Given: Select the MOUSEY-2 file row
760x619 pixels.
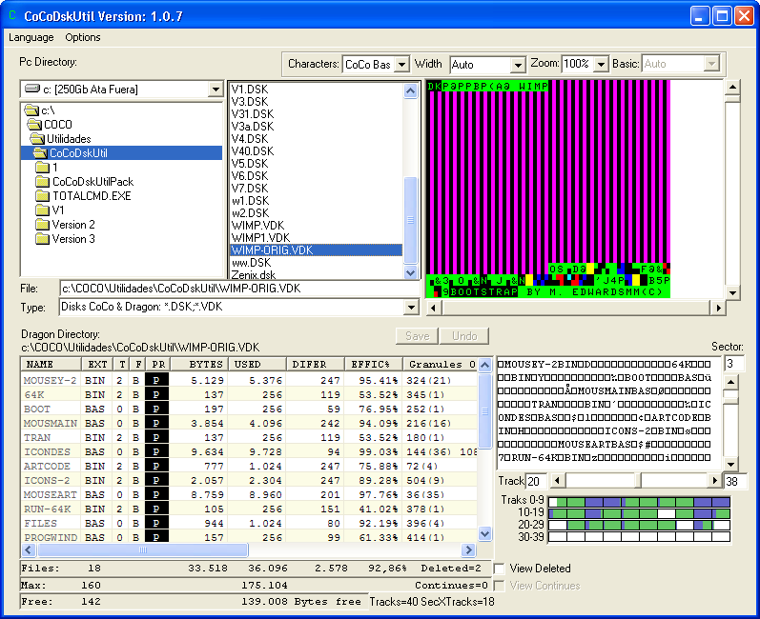Looking at the screenshot, I should pos(249,380).
